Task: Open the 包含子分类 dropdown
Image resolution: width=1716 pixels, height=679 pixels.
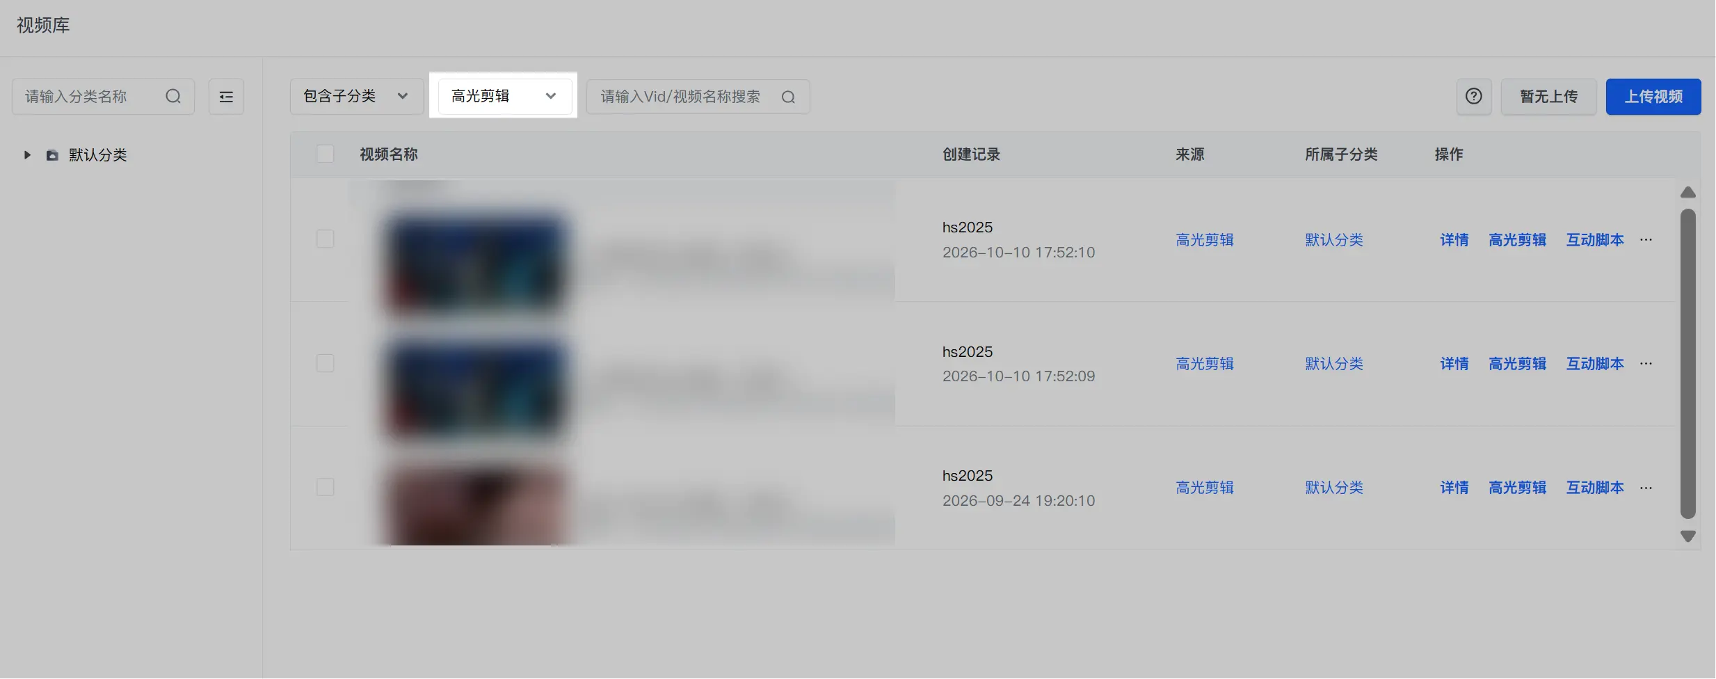Action: pyautogui.click(x=357, y=97)
